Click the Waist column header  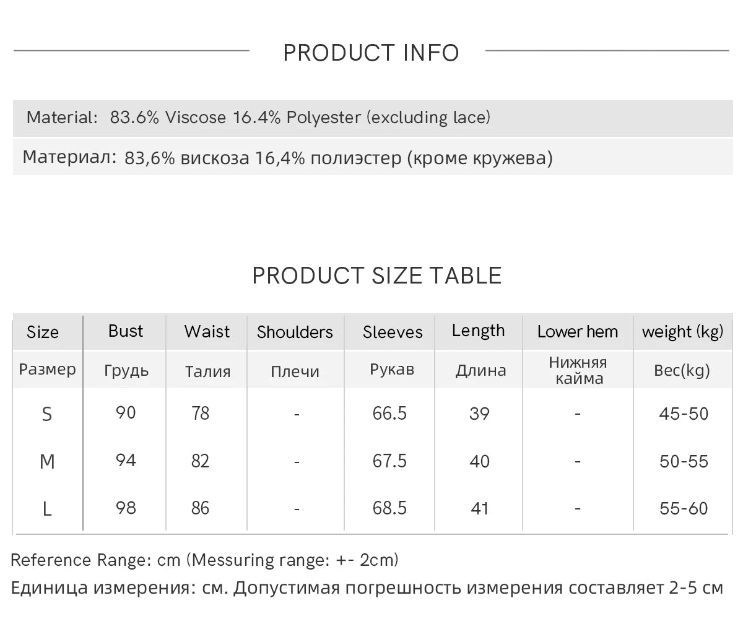207,332
